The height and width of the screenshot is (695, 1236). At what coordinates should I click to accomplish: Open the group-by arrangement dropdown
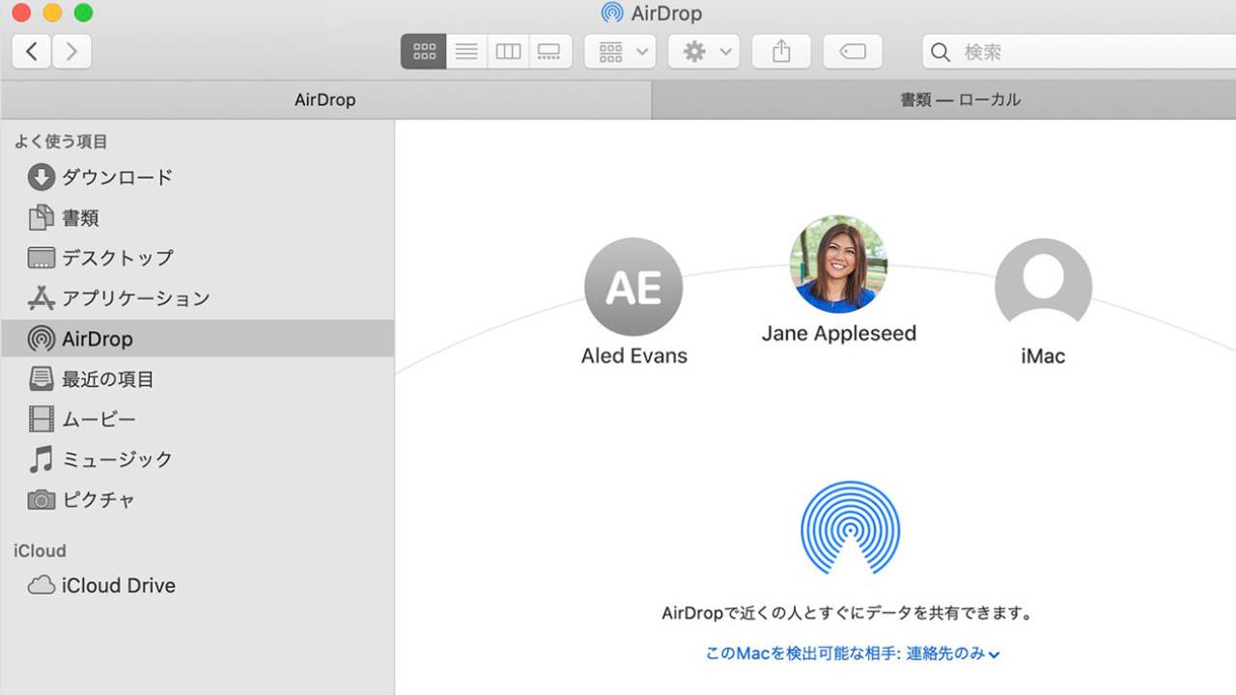point(620,52)
